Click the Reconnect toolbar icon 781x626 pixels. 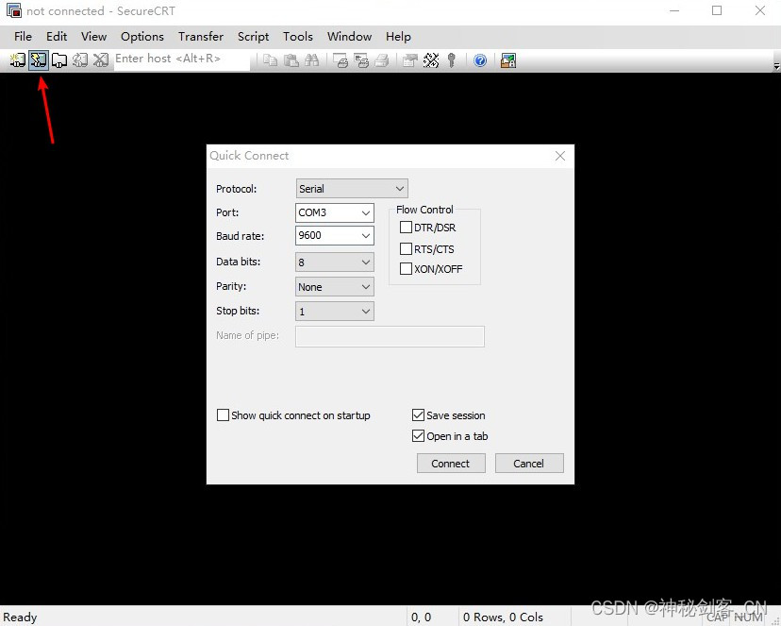[x=79, y=60]
